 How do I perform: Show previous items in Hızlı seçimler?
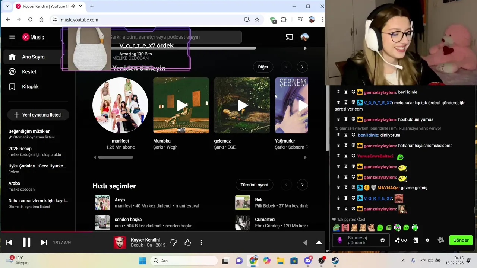[286, 185]
